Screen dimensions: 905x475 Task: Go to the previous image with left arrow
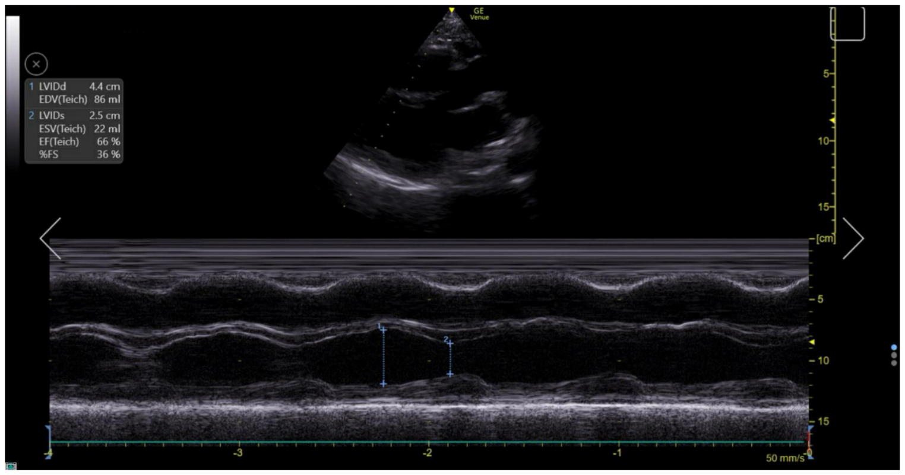(50, 238)
